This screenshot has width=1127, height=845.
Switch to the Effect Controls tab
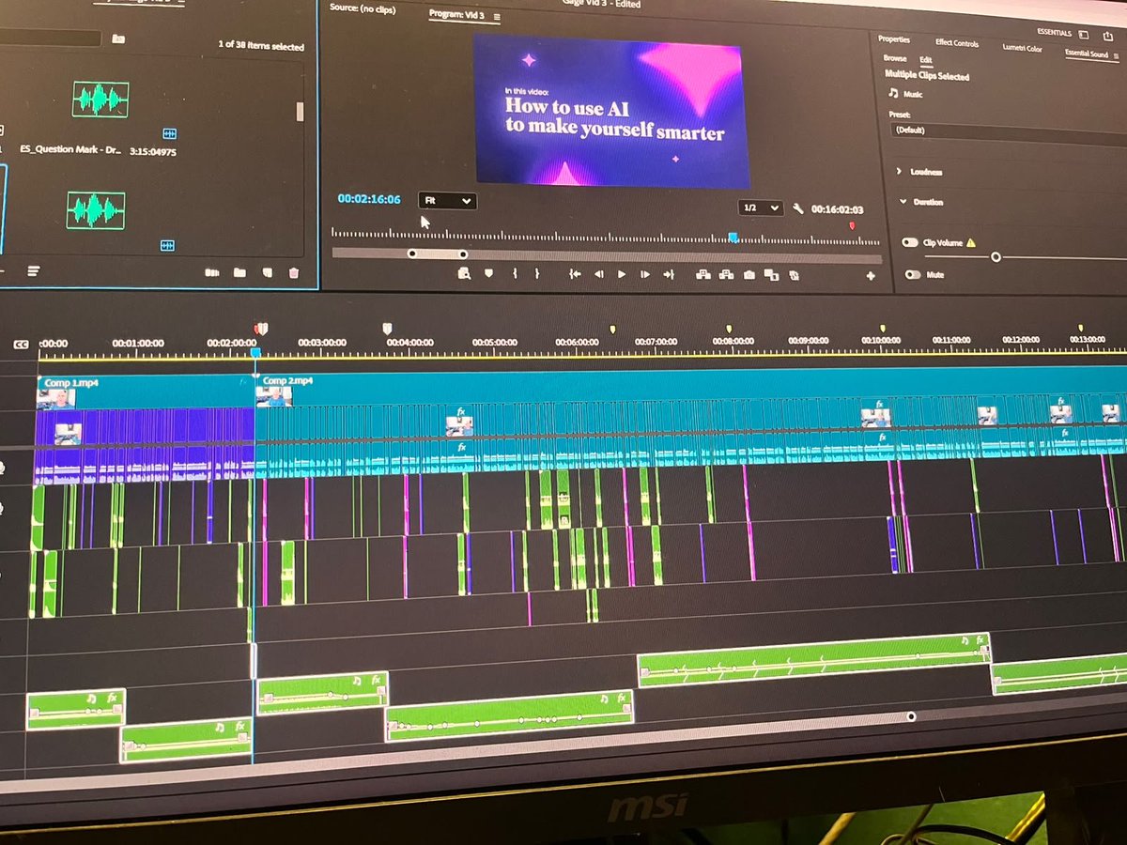[x=957, y=43]
